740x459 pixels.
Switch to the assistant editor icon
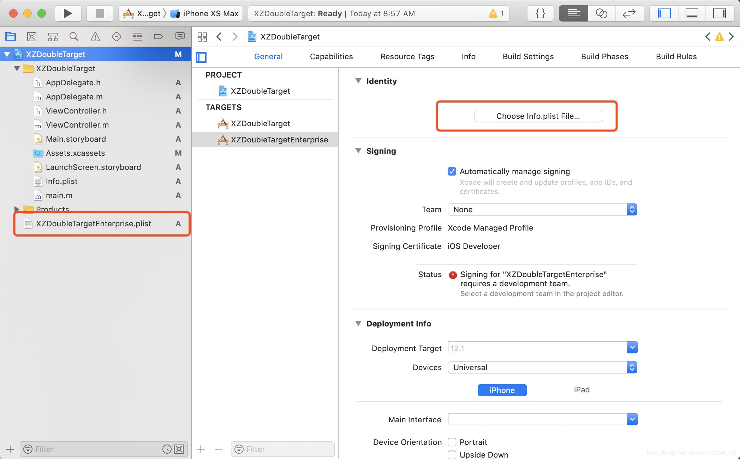[x=601, y=13]
